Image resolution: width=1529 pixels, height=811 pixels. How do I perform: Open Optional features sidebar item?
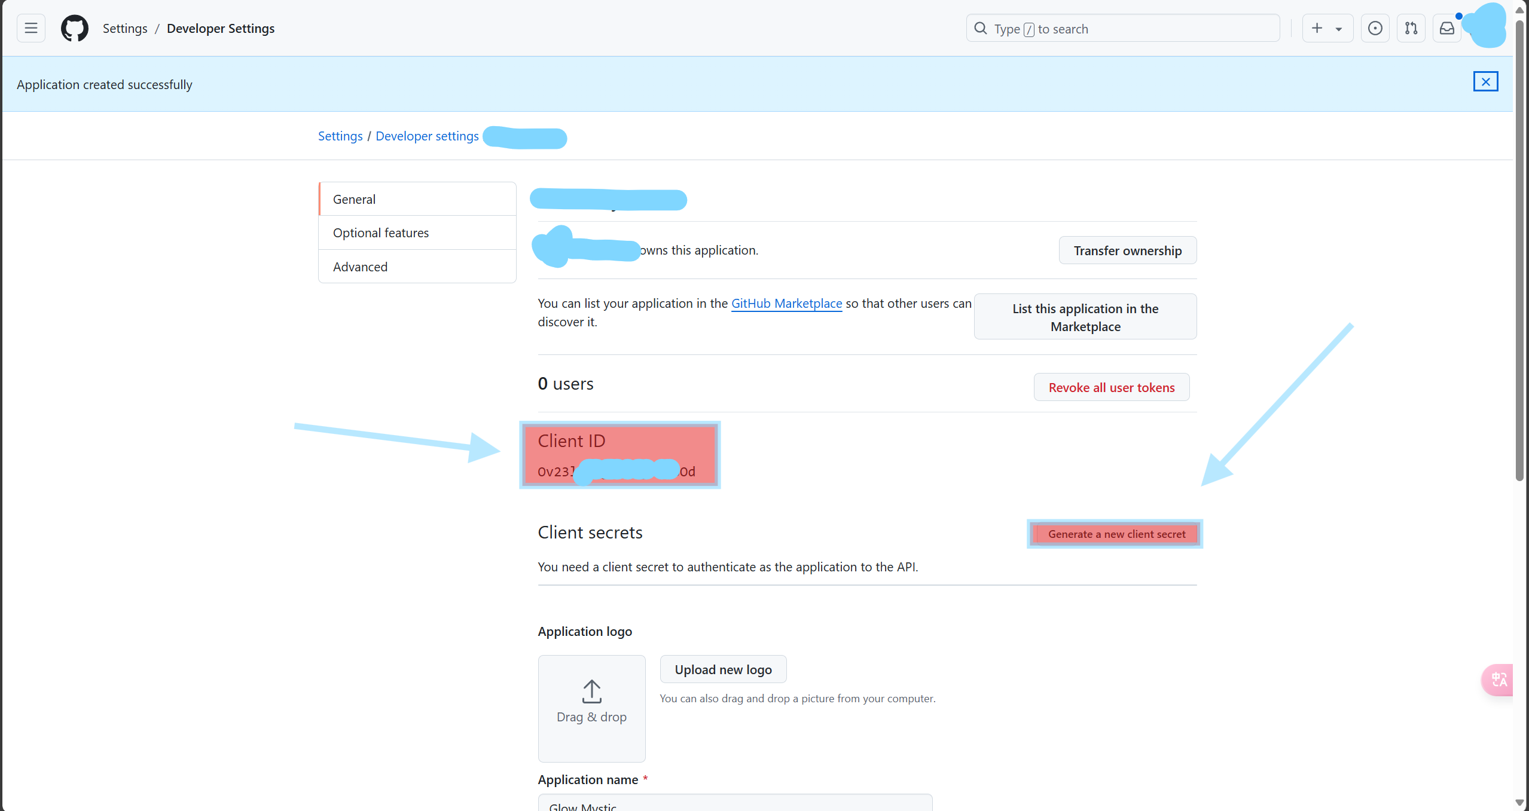417,232
